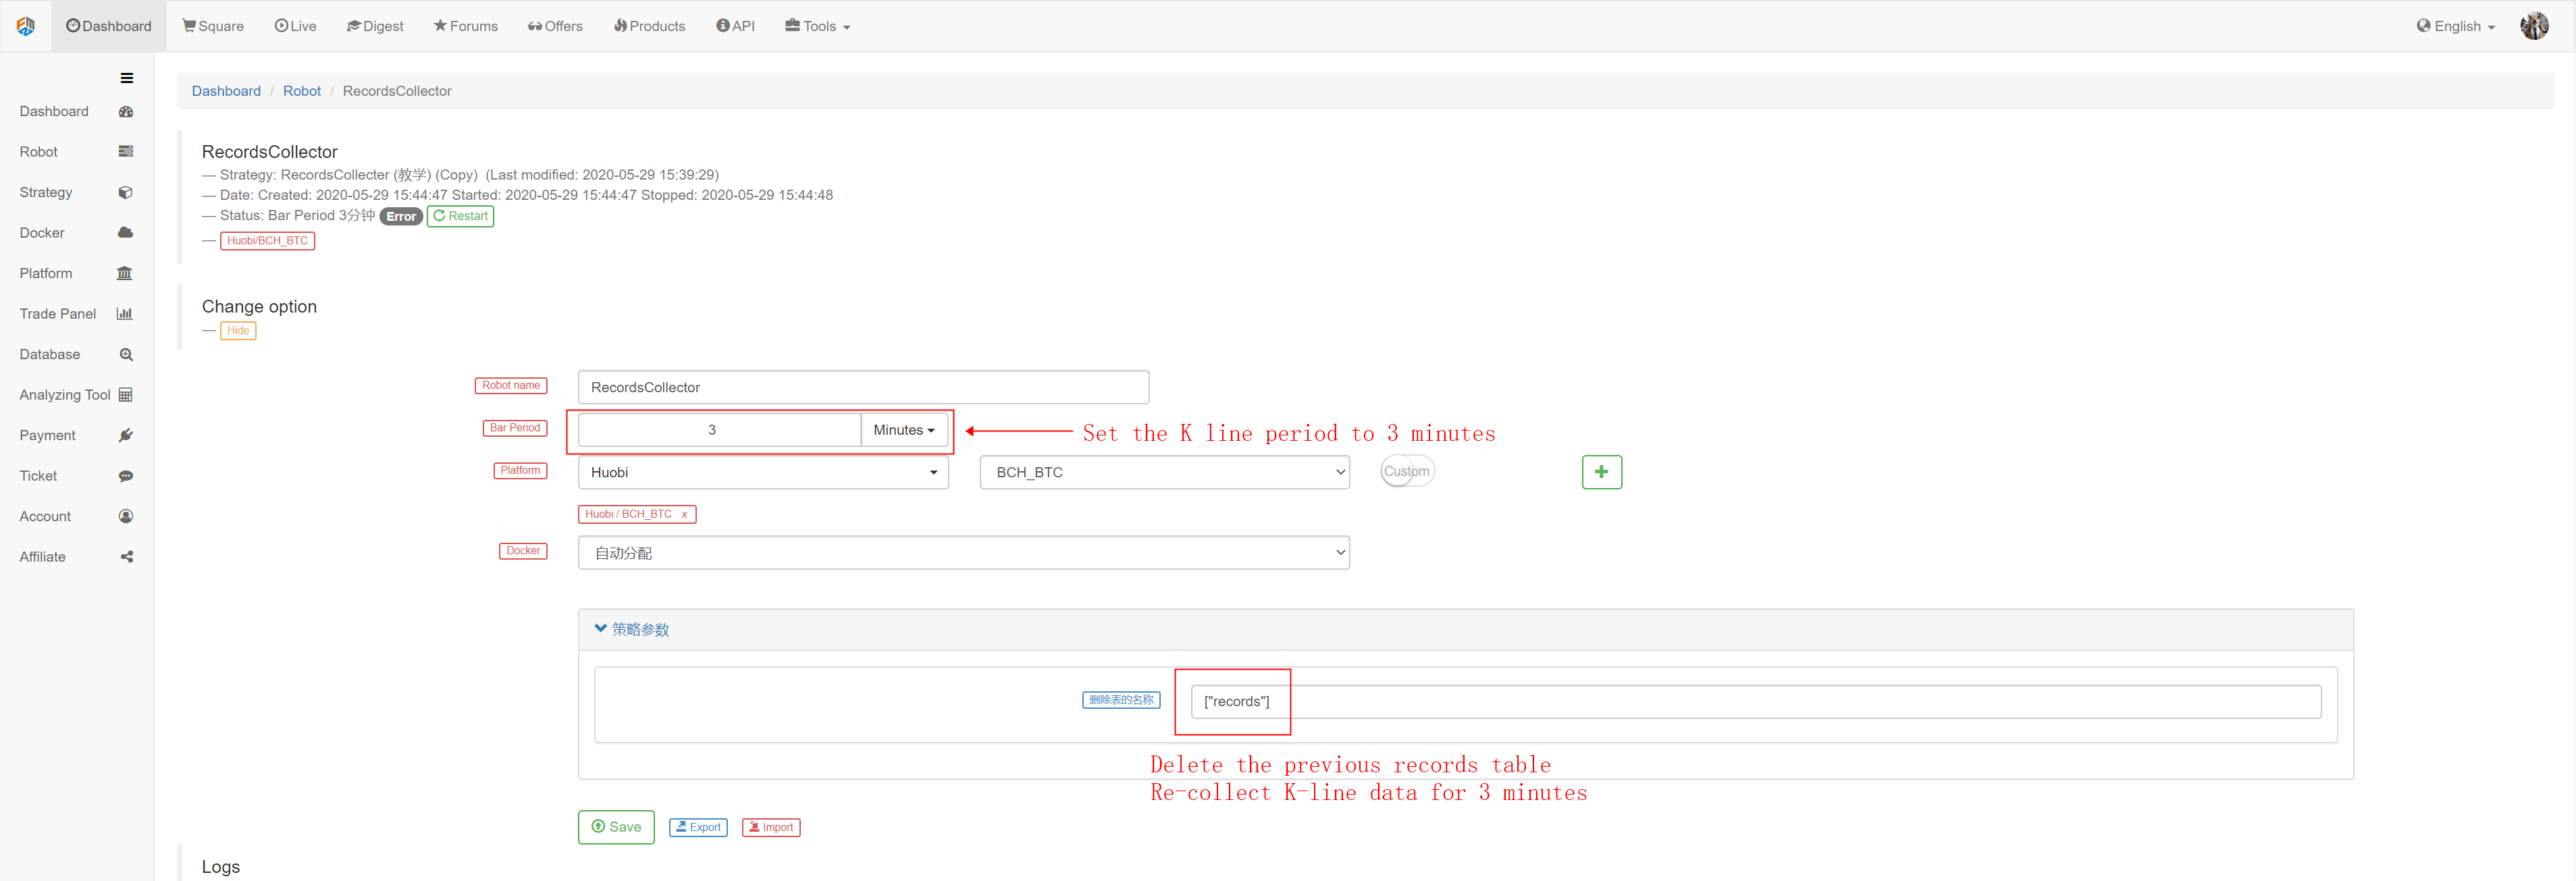
Task: Click the hamburger menu icon in sidebar
Action: point(127,78)
